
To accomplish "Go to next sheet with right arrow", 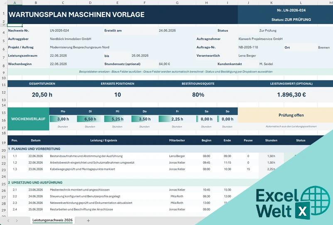I will [17, 220].
